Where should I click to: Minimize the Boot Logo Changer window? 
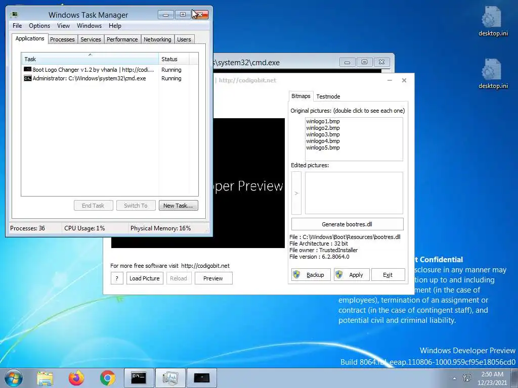pos(390,80)
